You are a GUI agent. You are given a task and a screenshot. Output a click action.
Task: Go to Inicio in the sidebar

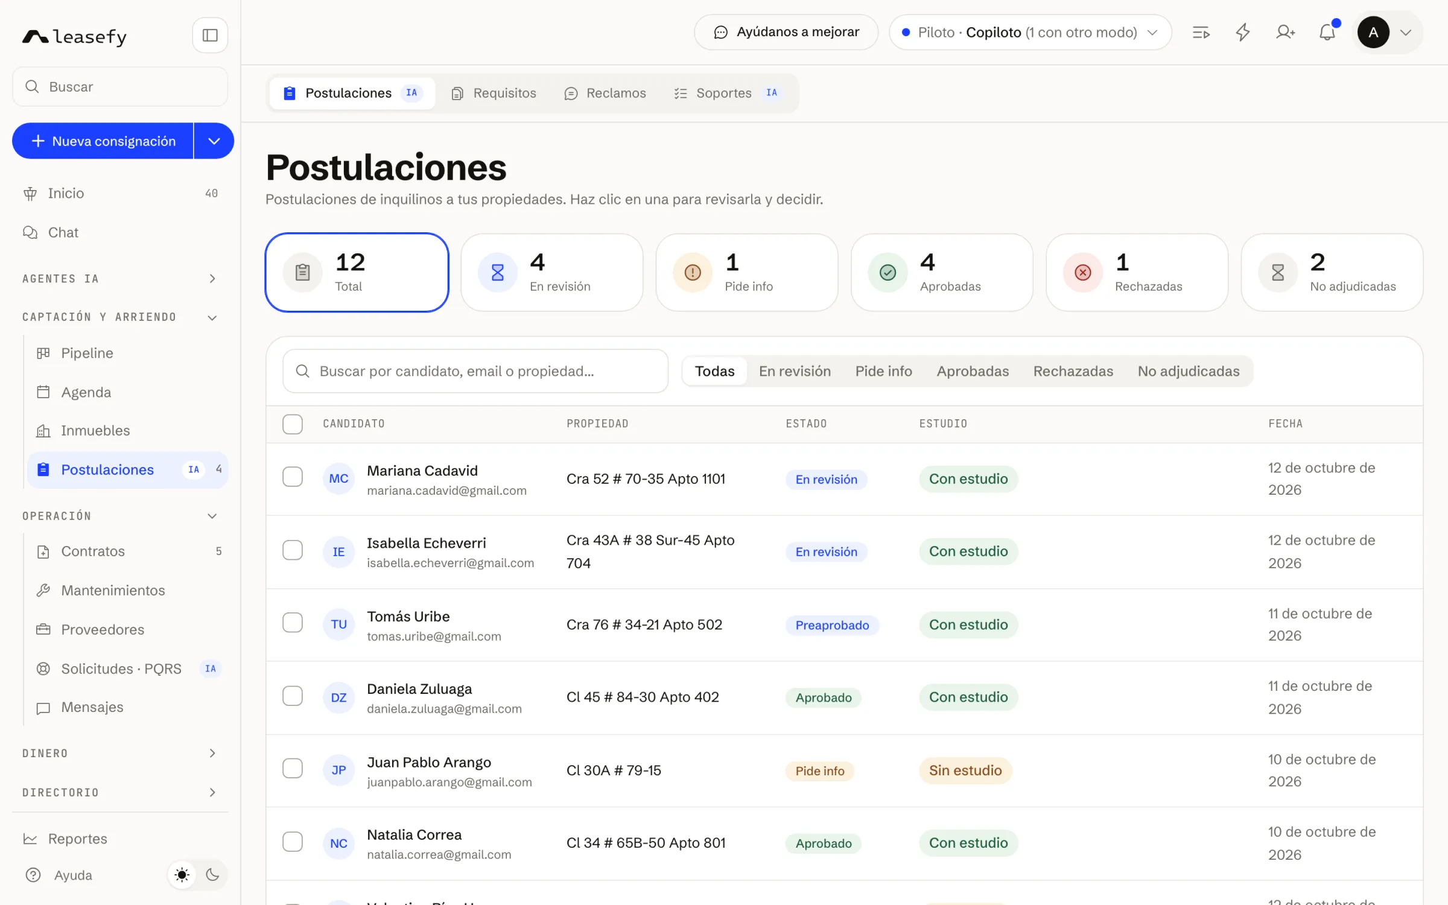[120, 193]
